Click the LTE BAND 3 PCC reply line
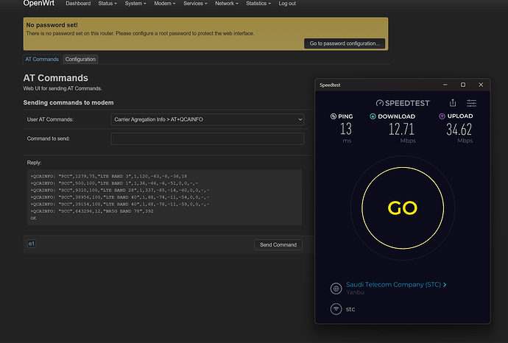508x343 pixels. coord(108,177)
